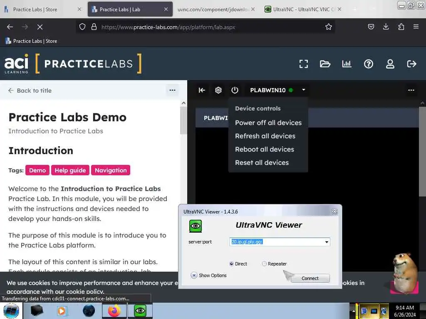Open the Pocket save icon
426x319 pixels.
point(371,27)
